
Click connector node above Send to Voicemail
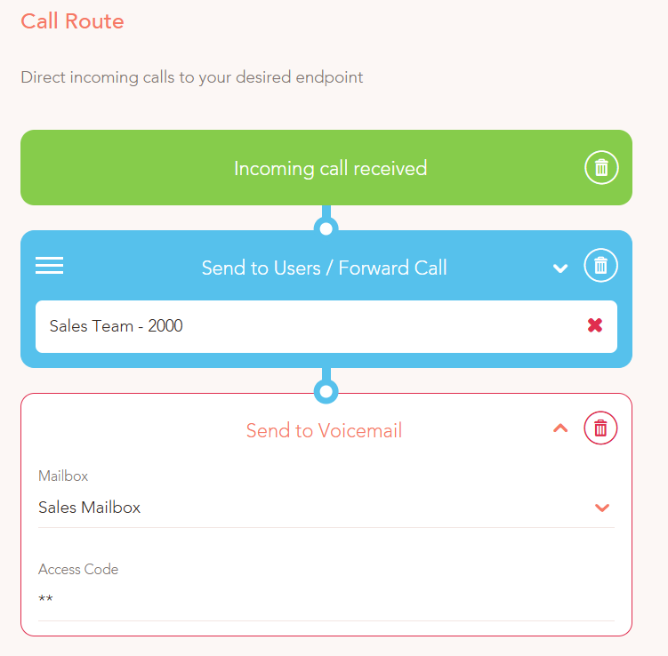(326, 391)
